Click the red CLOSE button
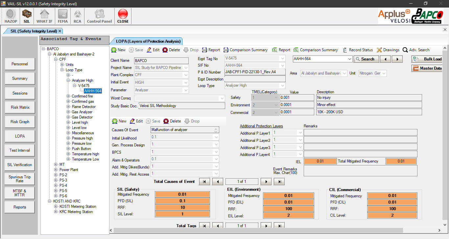Image resolution: width=449 pixels, height=239 pixels. tap(123, 16)
